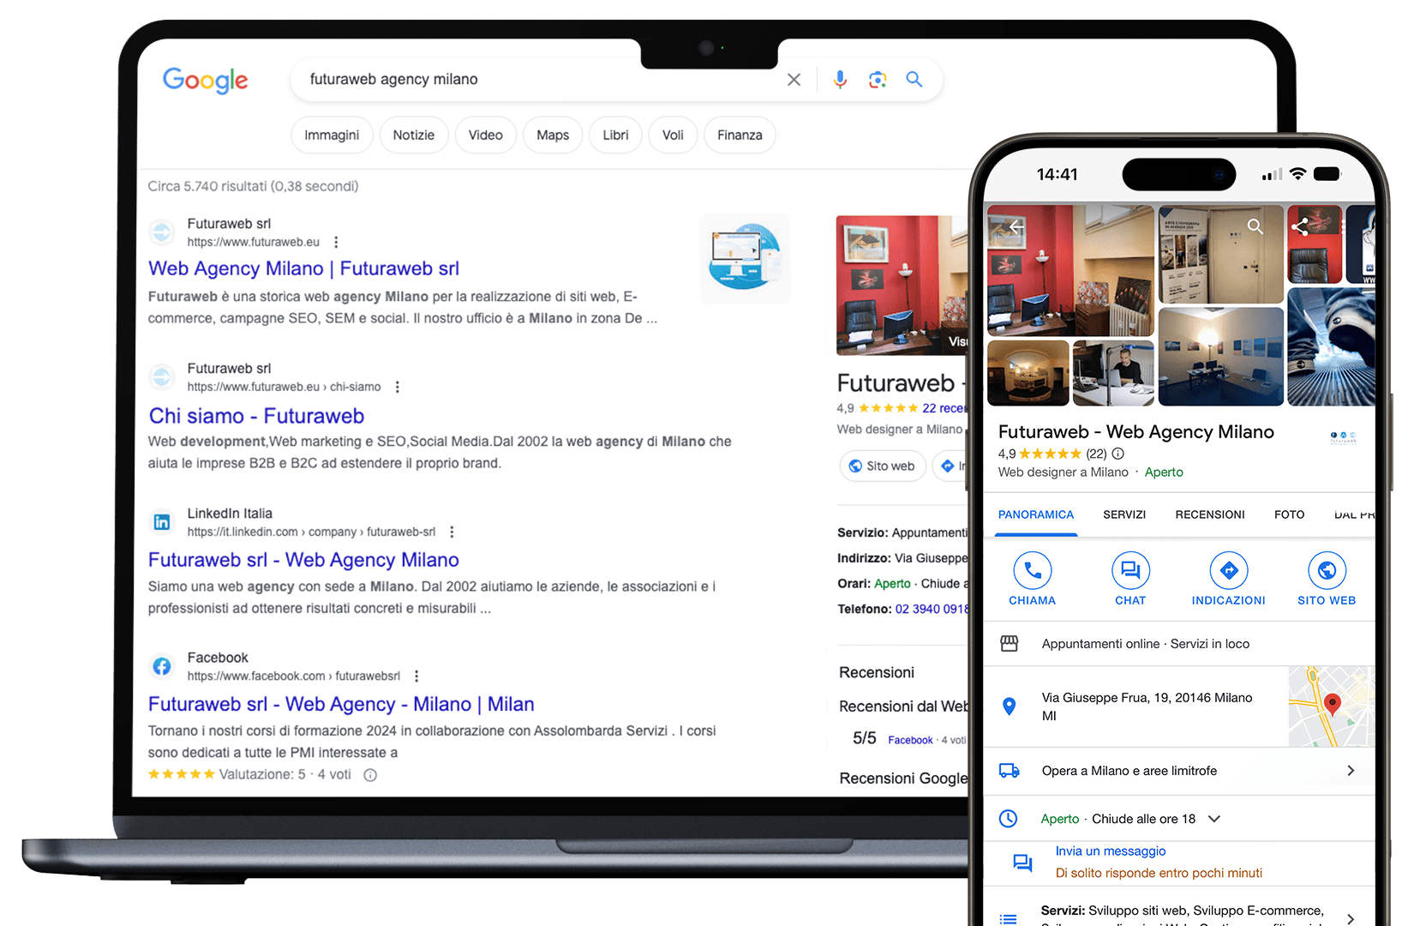Viewport: 1414px width, 926px height.
Task: Tap the CHIAMA phone call icon
Action: click(1033, 570)
